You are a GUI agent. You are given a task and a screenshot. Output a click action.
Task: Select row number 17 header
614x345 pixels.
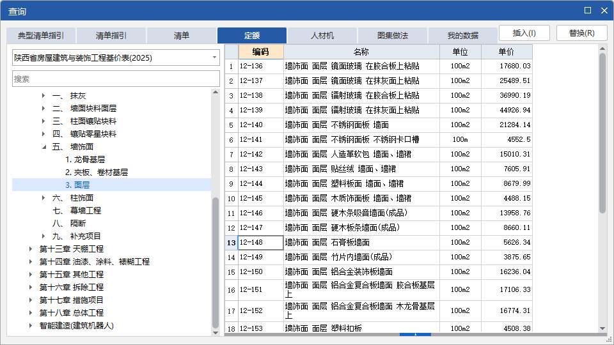(x=232, y=311)
